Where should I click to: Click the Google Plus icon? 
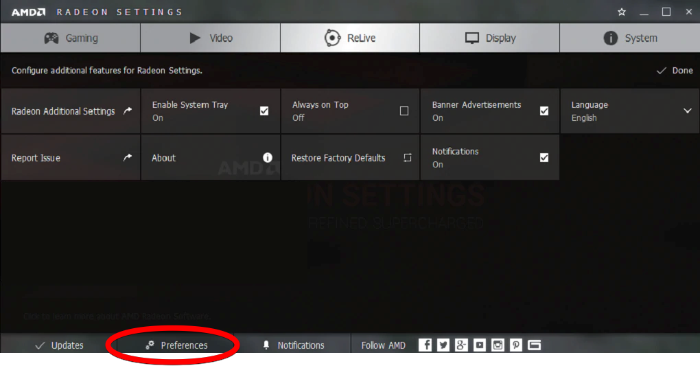tap(461, 345)
